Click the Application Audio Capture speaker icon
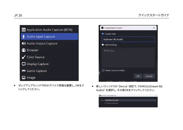The image size is (183, 130). pyautogui.click(x=23, y=30)
